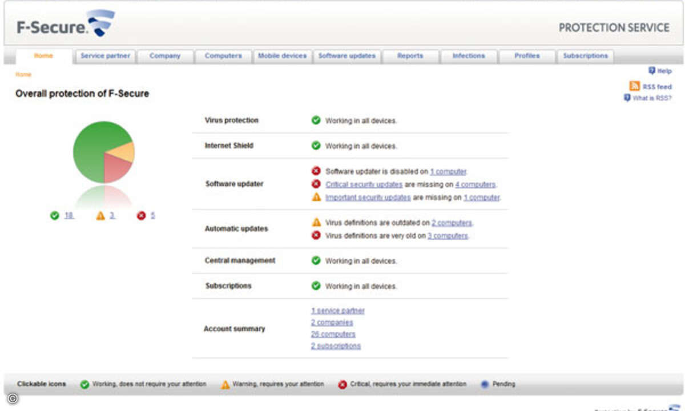Open the 5 critical devices link

click(153, 216)
